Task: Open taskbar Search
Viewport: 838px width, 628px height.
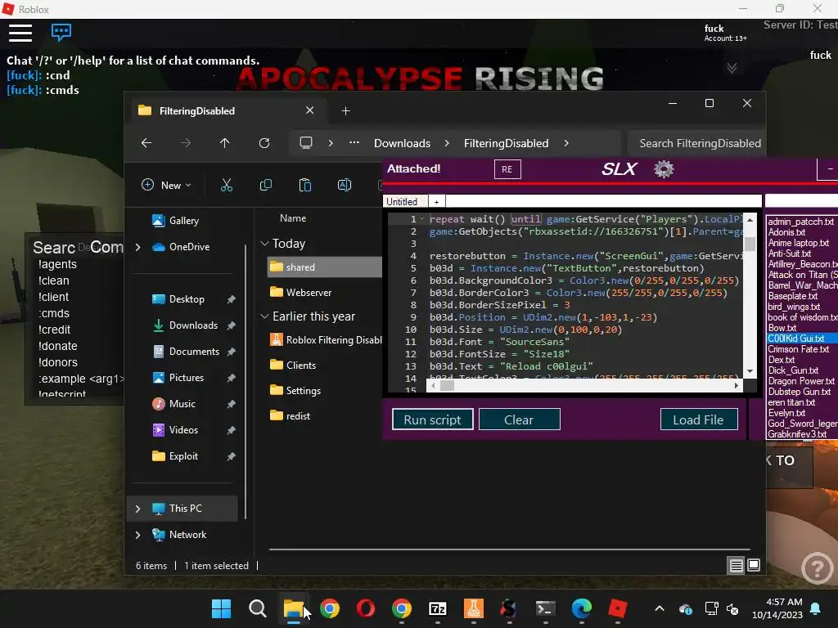Action: coord(257,608)
